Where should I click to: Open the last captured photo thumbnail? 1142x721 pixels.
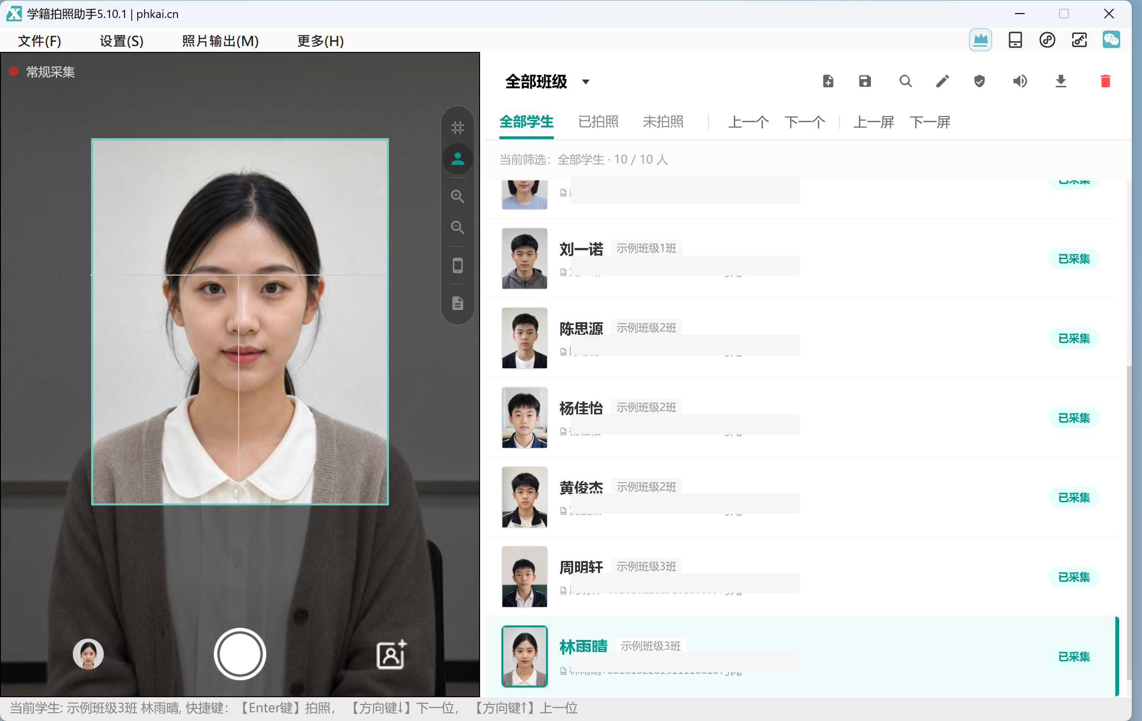(x=88, y=654)
